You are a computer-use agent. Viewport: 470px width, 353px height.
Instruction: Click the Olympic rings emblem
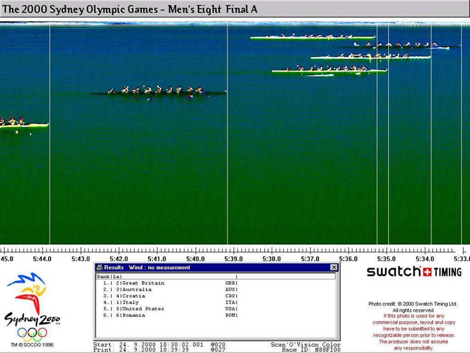click(32, 333)
